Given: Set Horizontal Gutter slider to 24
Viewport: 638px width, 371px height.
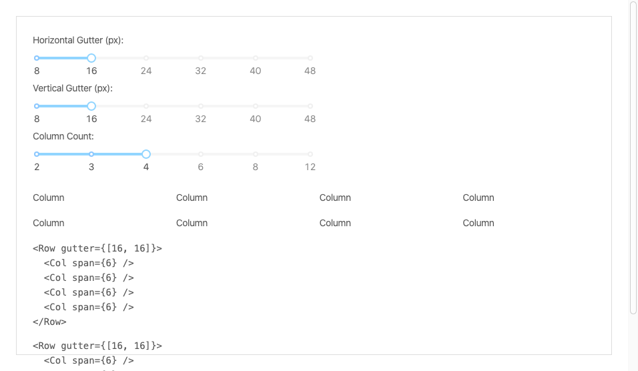Looking at the screenshot, I should point(146,58).
